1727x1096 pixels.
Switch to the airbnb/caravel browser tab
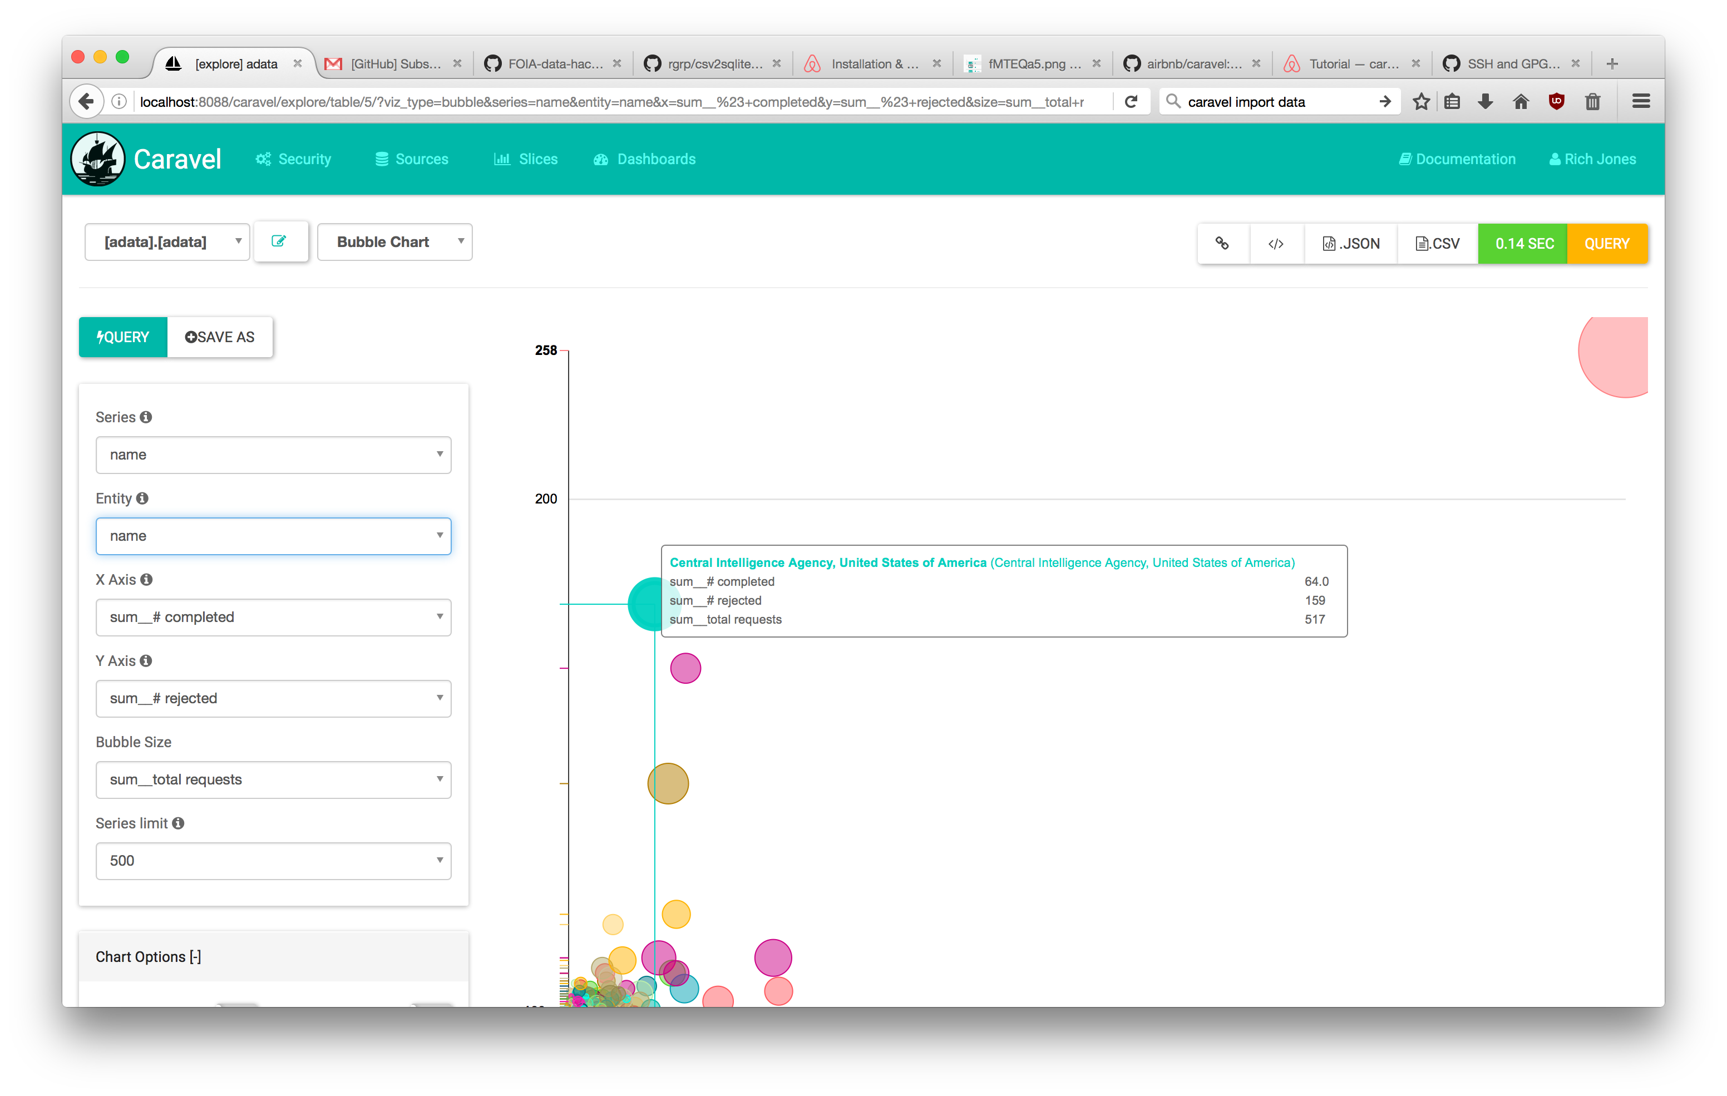(1192, 64)
